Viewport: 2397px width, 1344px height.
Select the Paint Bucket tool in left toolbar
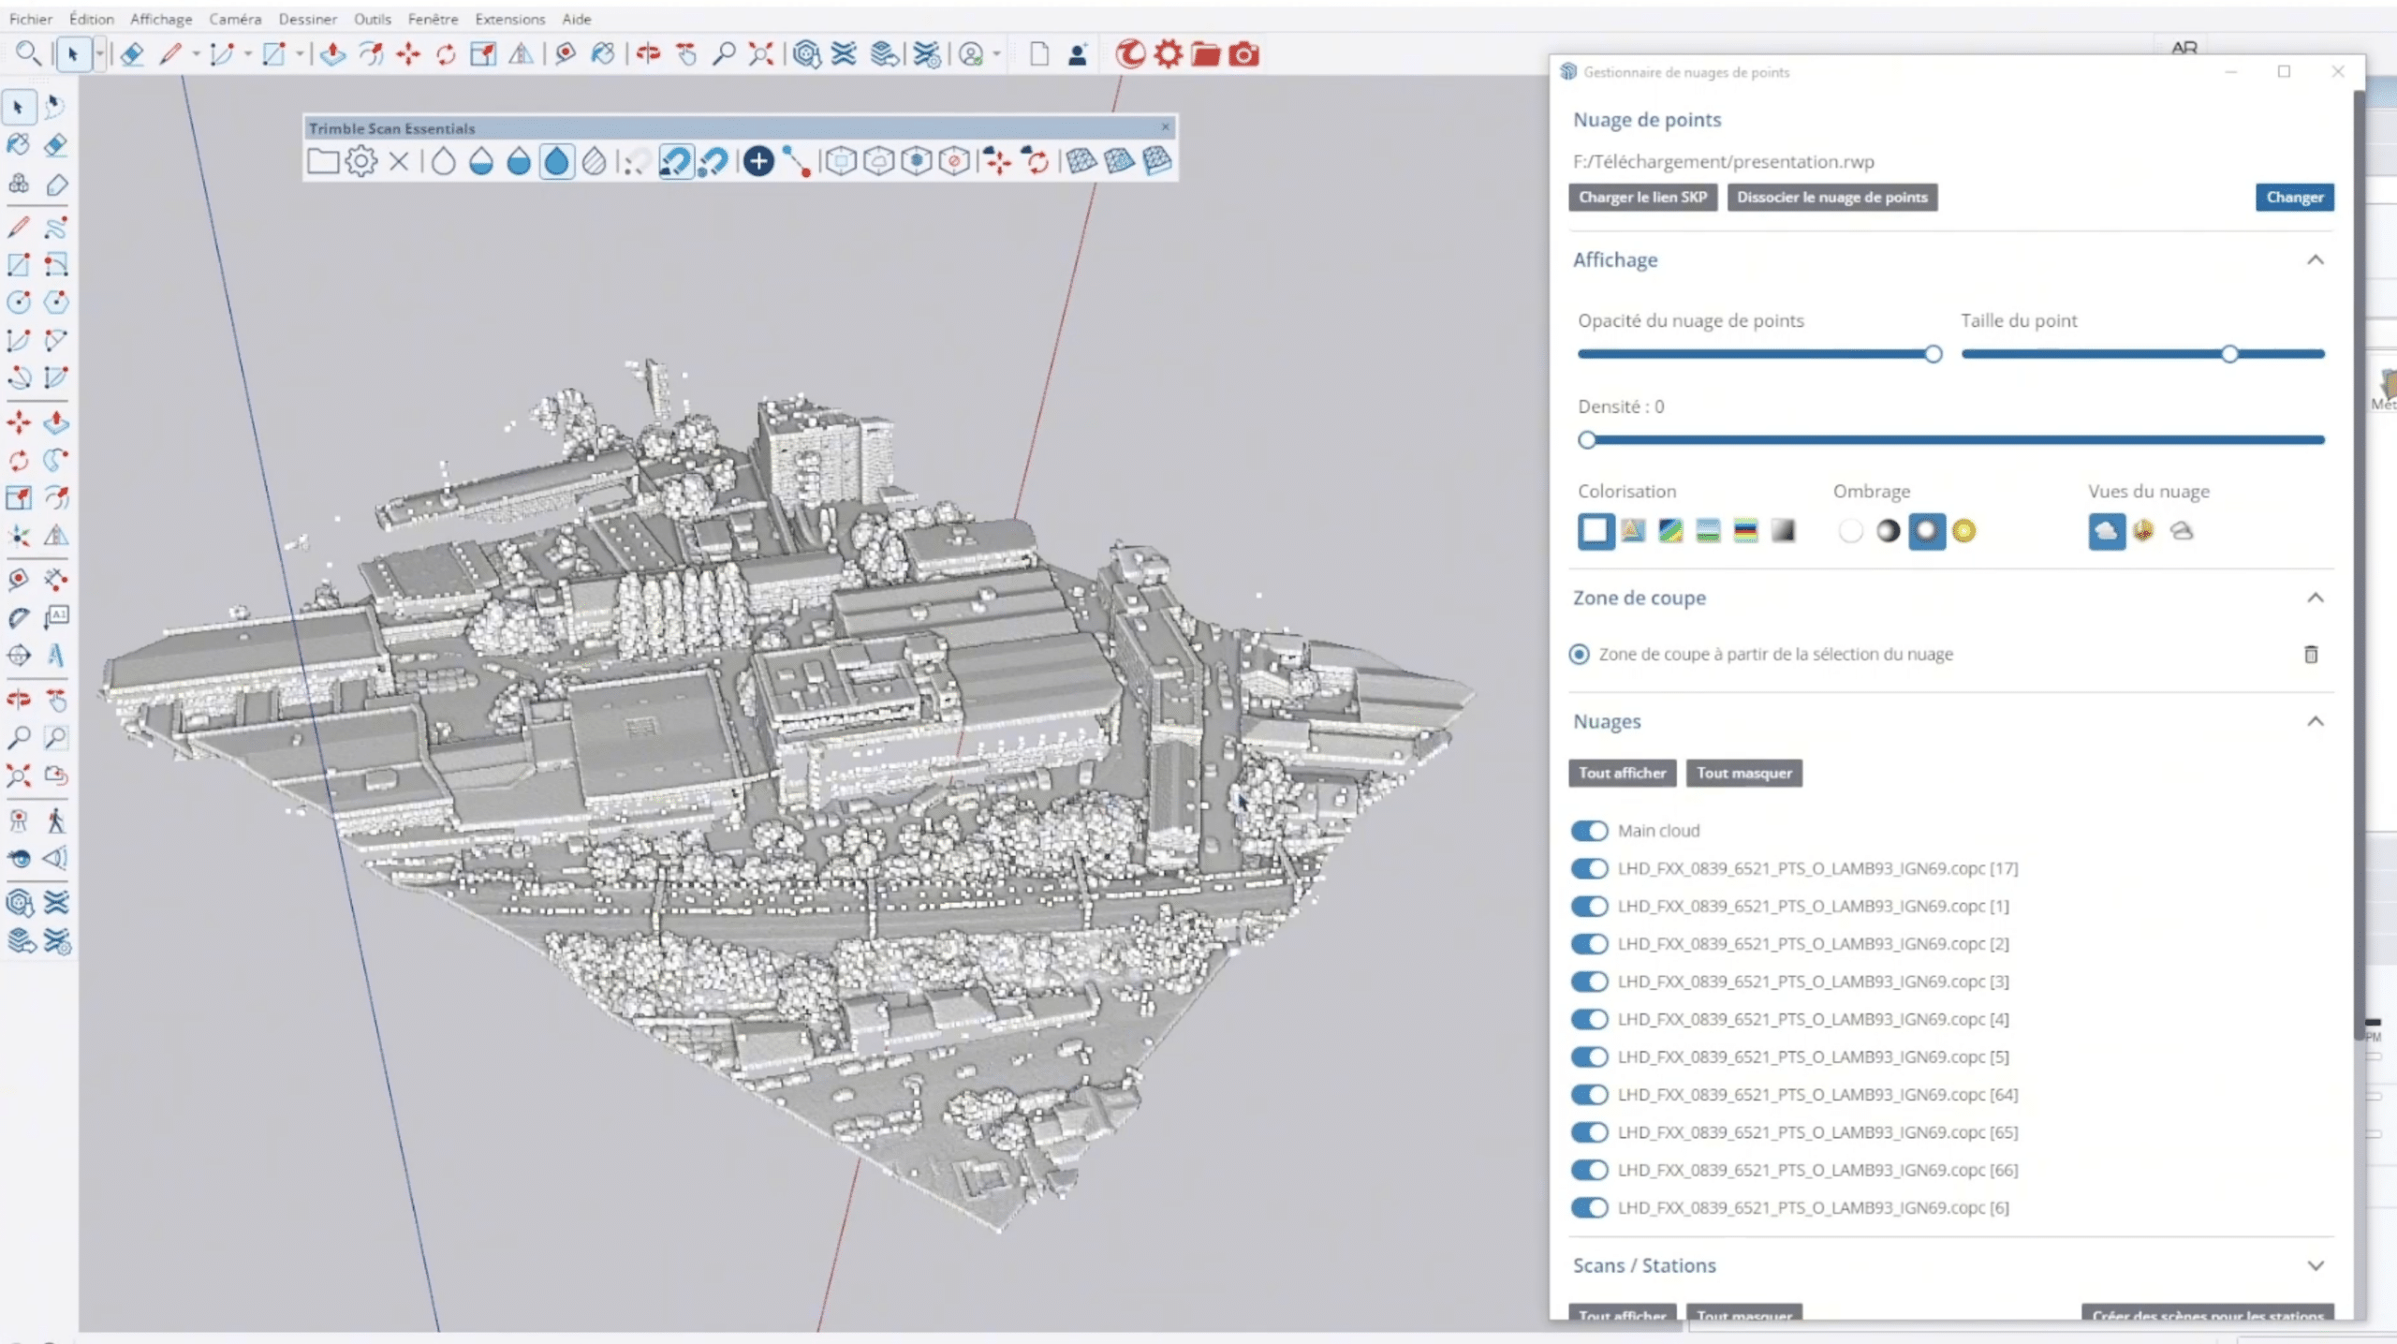[x=19, y=145]
